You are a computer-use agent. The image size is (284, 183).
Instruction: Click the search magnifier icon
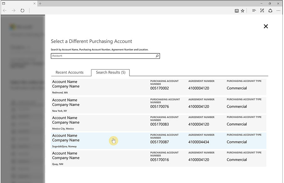click(x=157, y=56)
